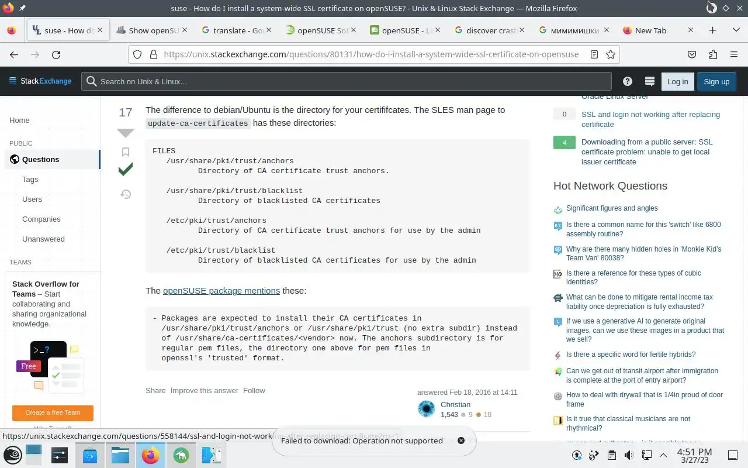Open Tags in sidebar
Viewport: 748px width, 468px height.
tap(30, 179)
